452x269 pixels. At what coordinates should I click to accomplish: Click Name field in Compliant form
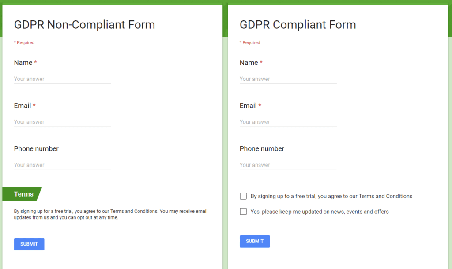click(288, 79)
